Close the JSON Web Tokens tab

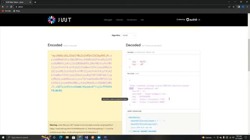(30, 2)
